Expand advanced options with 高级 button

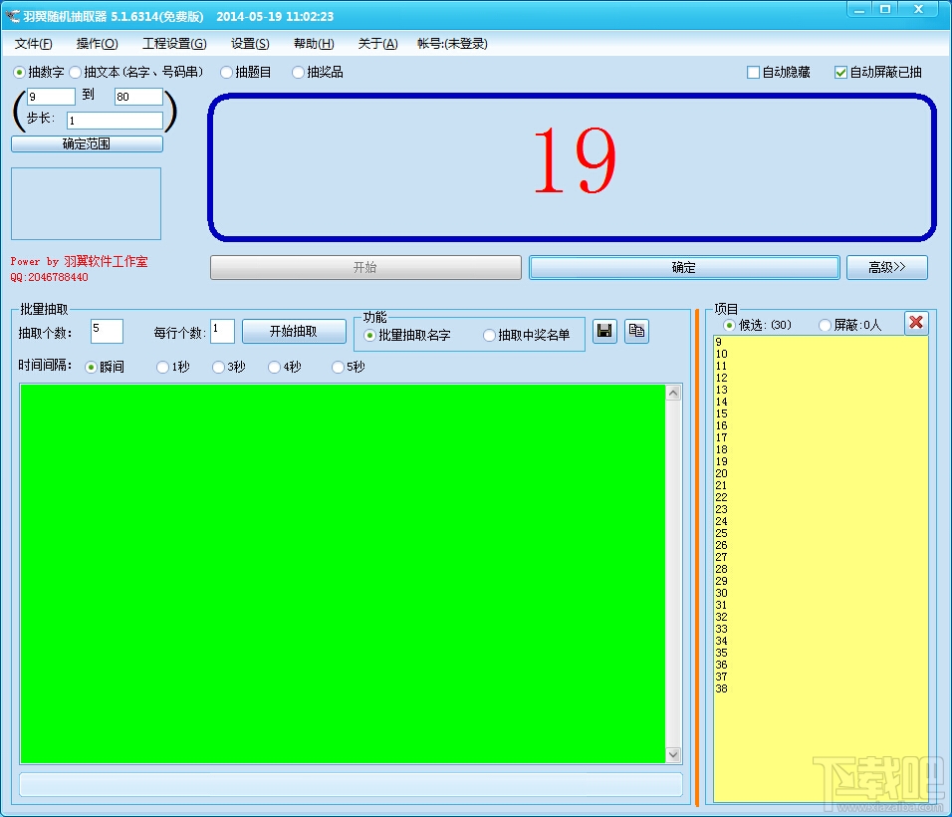pos(886,267)
